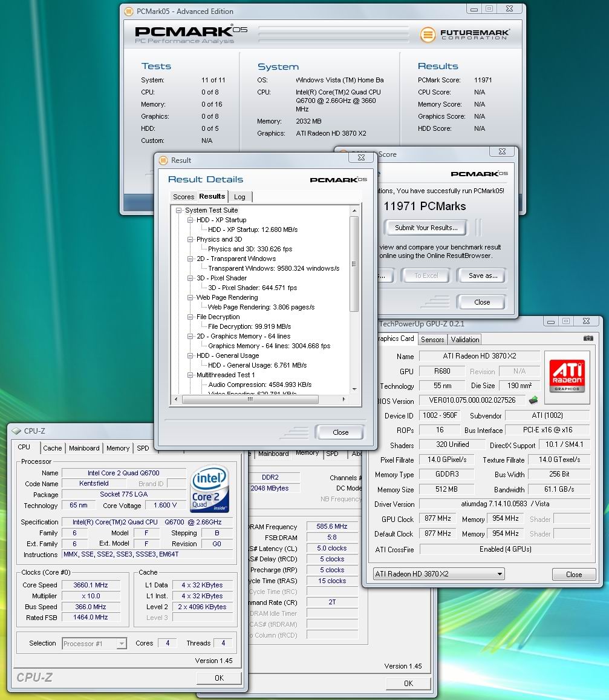The image size is (609, 700).
Task: Open the Mainboard tab in front CPU-Z window
Action: click(x=84, y=448)
